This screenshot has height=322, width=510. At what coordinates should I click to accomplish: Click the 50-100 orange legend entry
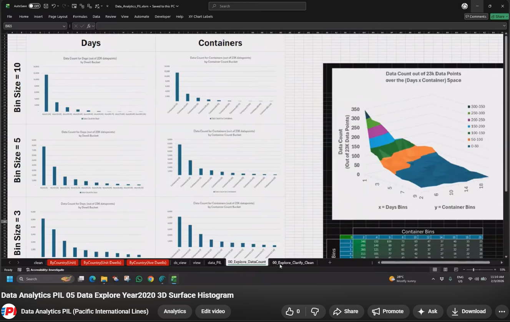475,139
